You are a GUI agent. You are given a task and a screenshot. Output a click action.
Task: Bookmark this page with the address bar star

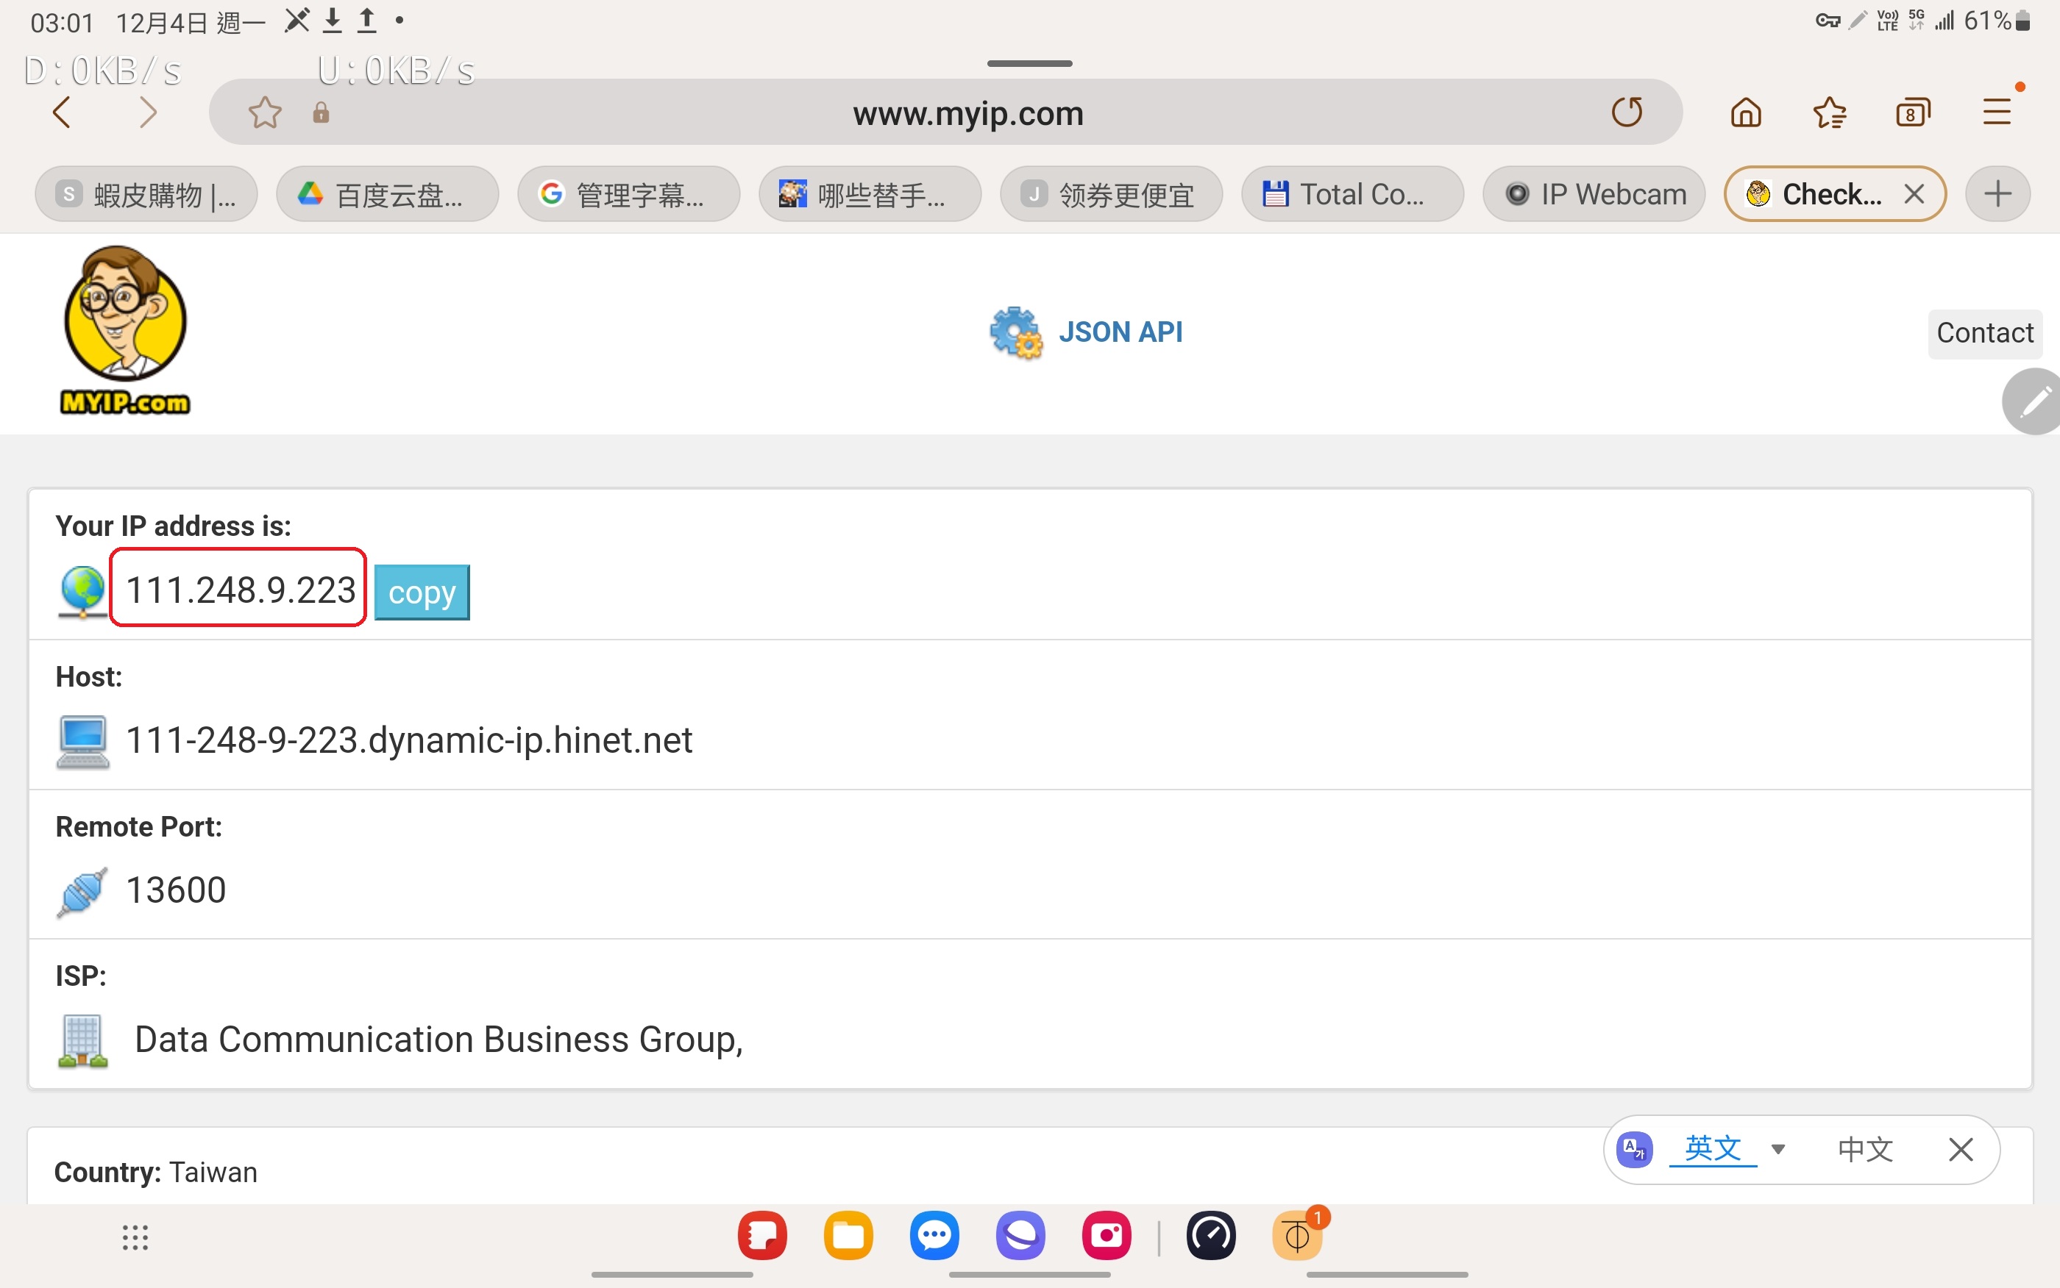point(264,112)
